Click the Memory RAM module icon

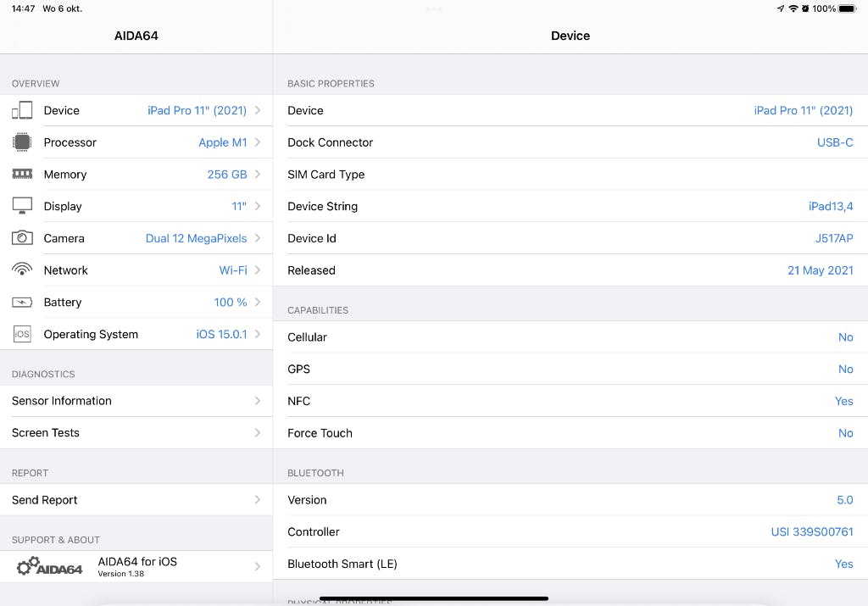click(22, 175)
